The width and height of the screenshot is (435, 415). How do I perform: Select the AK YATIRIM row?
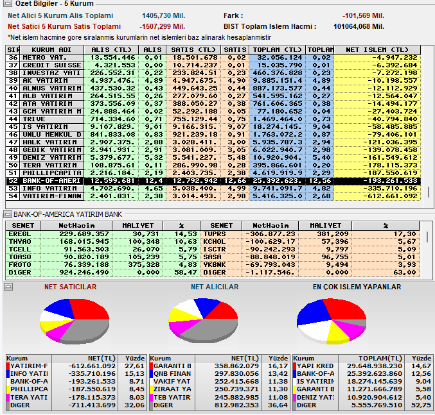(213, 81)
